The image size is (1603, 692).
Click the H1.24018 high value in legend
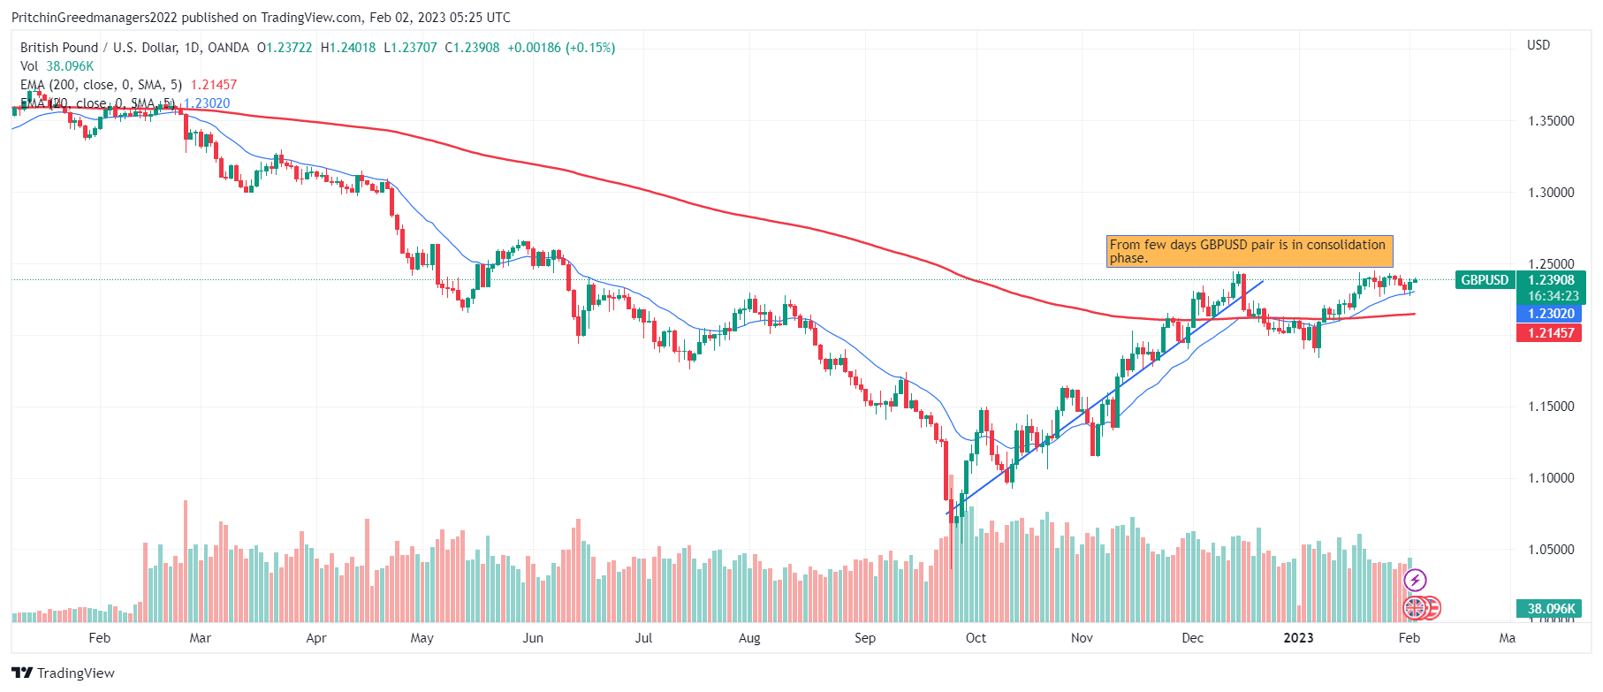[x=348, y=48]
